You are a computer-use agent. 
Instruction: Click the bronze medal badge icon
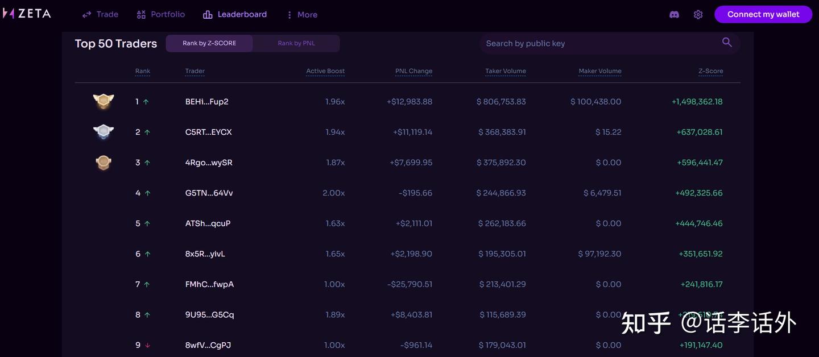click(x=104, y=163)
